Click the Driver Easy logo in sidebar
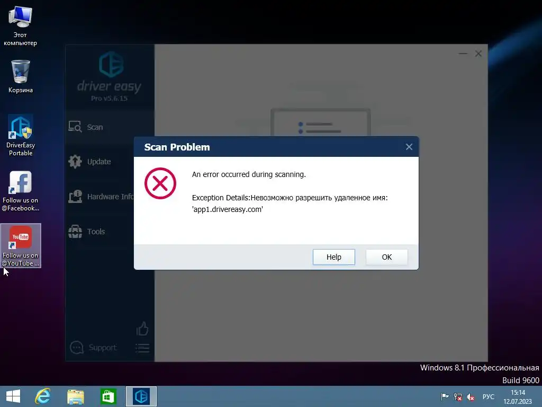 coord(111,64)
